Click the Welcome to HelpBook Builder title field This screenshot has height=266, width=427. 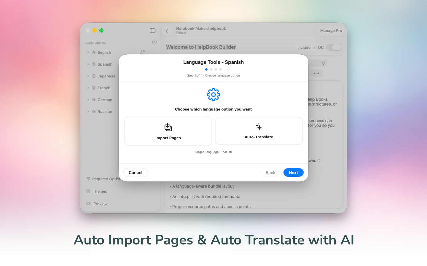tap(229, 47)
